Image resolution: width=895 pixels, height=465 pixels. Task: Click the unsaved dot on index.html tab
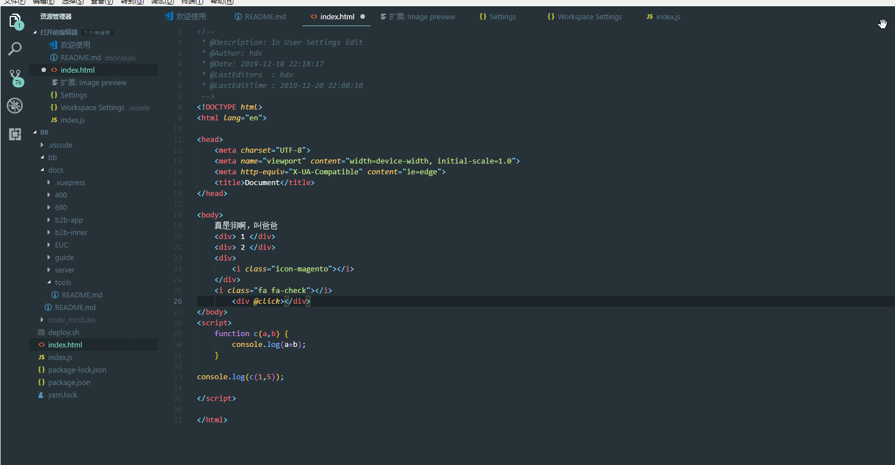[x=363, y=16]
